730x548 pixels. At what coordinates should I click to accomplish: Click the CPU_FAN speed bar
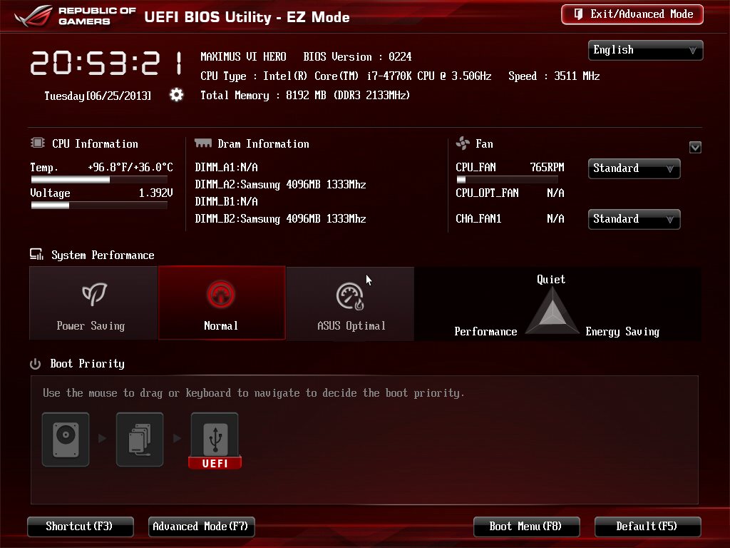[x=507, y=179]
